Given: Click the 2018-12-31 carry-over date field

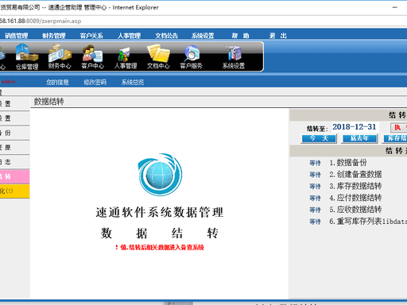Looking at the screenshot, I should click(x=355, y=127).
